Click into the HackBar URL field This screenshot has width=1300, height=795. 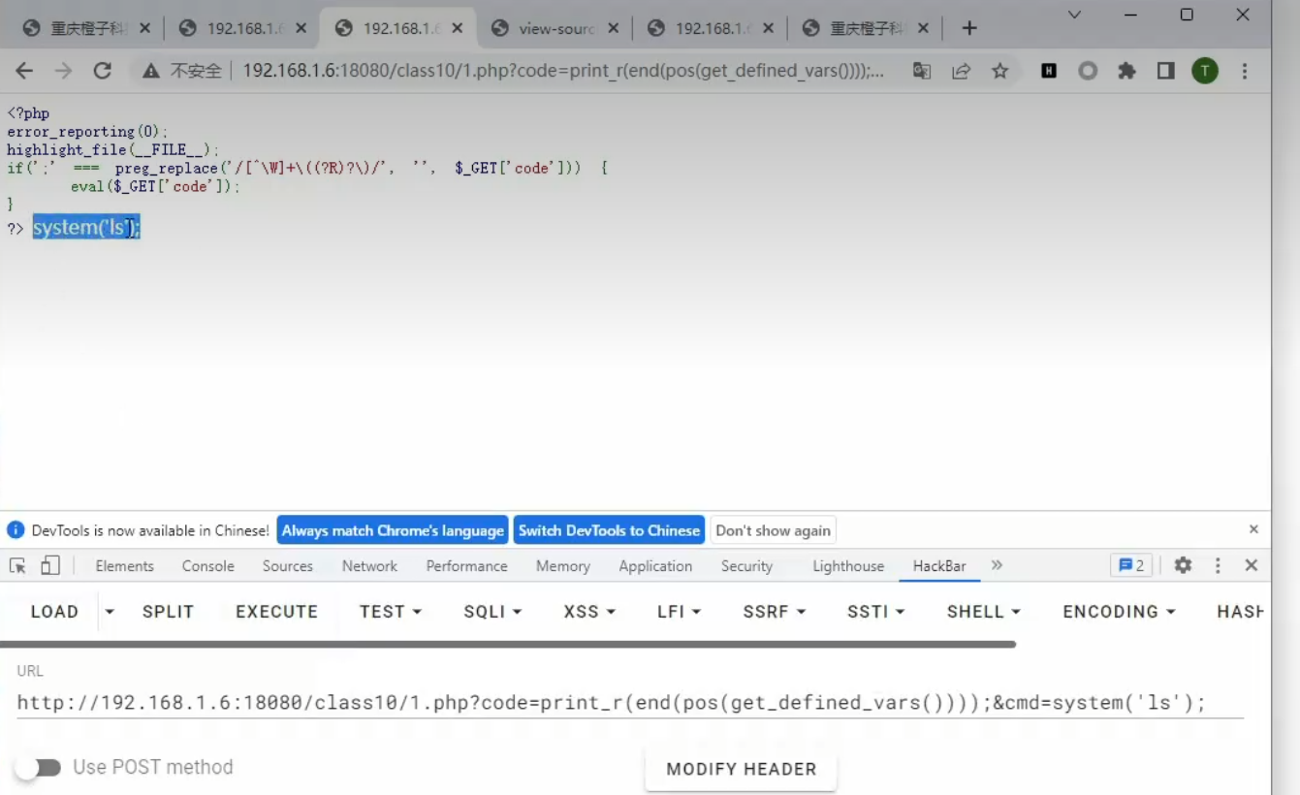click(611, 703)
